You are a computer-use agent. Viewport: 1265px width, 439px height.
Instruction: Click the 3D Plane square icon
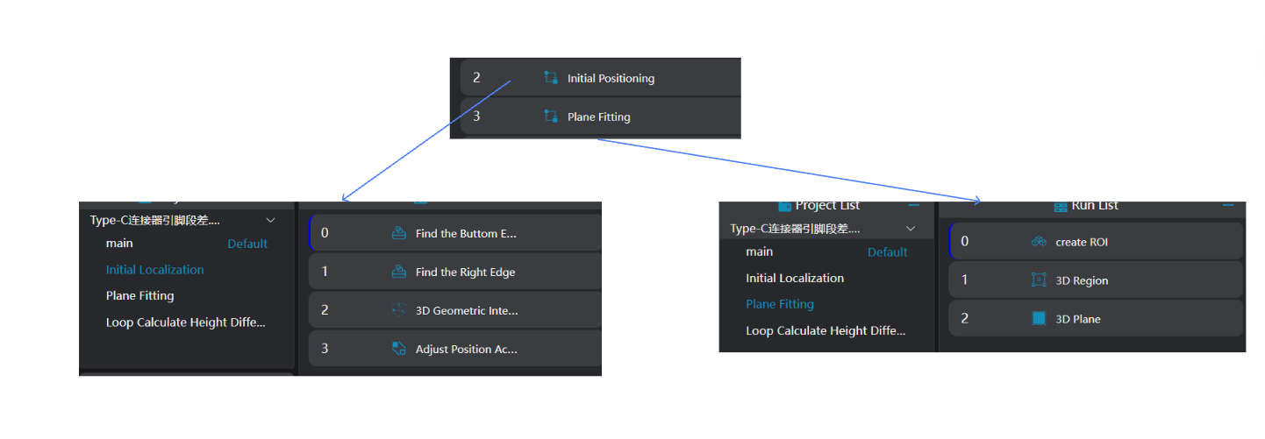click(1039, 319)
